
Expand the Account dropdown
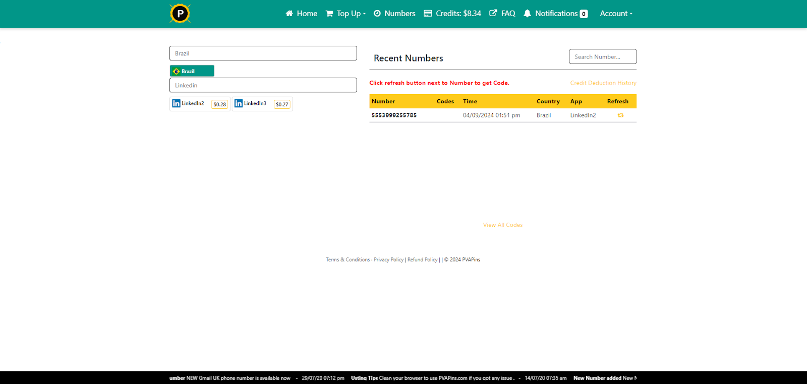click(616, 14)
